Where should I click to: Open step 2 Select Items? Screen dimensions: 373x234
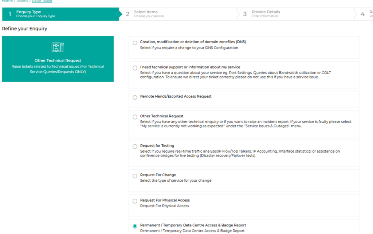(146, 14)
